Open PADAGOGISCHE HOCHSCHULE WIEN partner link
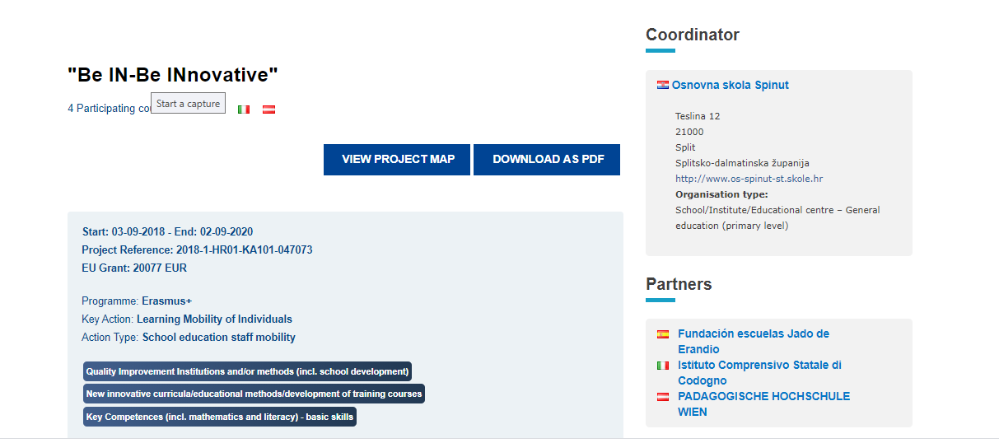999x443 pixels. pos(763,404)
